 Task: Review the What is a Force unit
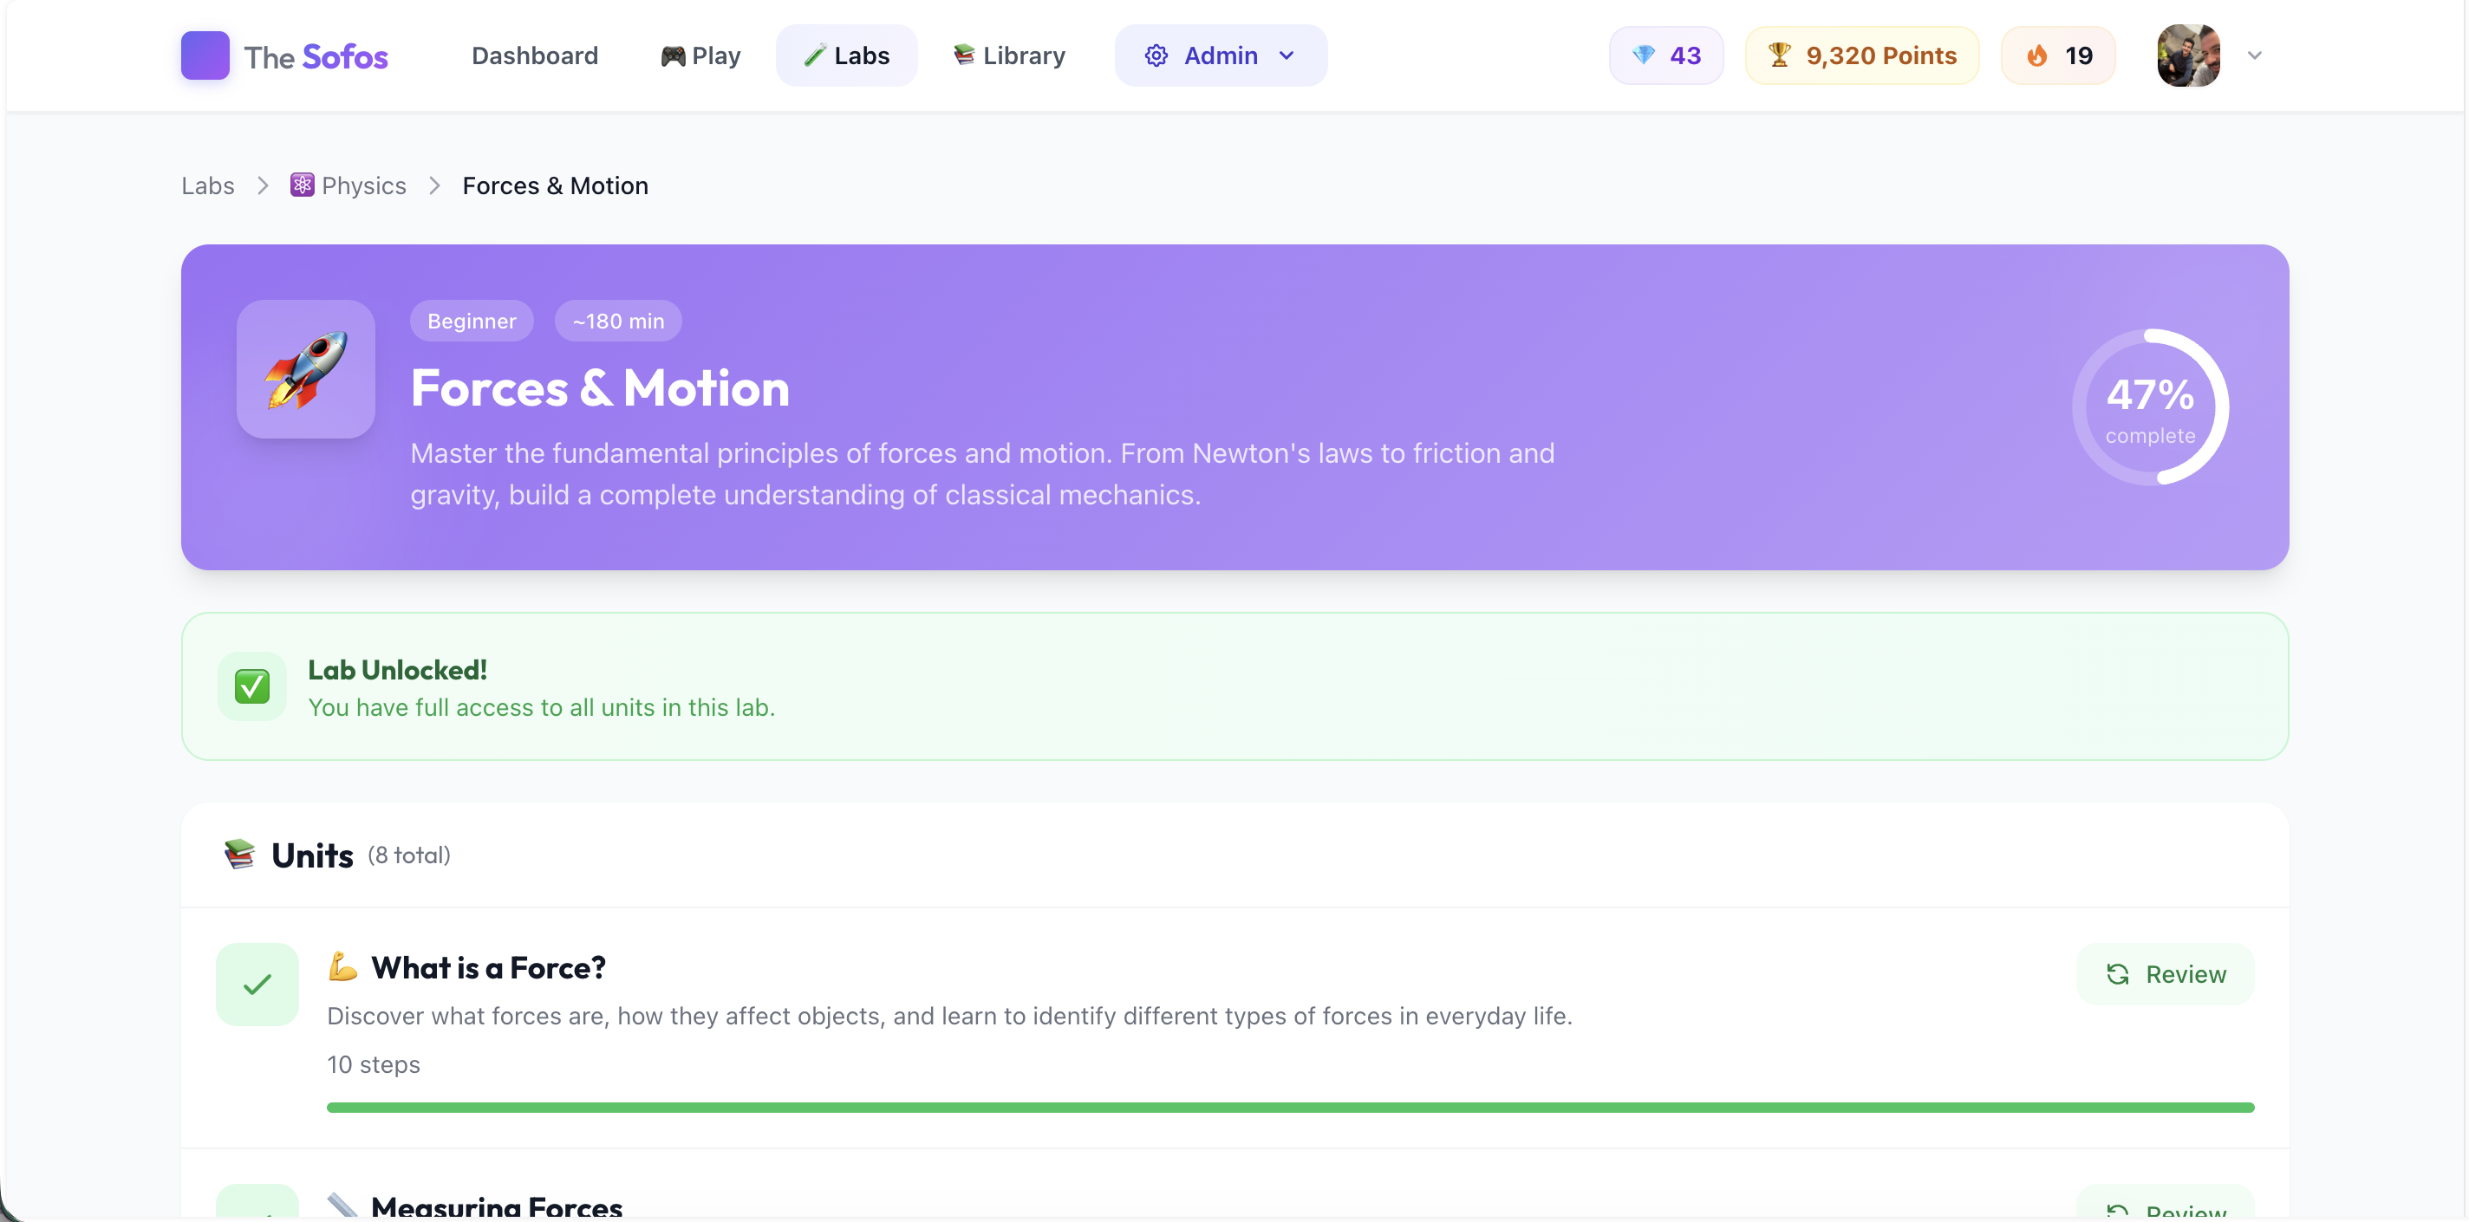(x=2166, y=974)
